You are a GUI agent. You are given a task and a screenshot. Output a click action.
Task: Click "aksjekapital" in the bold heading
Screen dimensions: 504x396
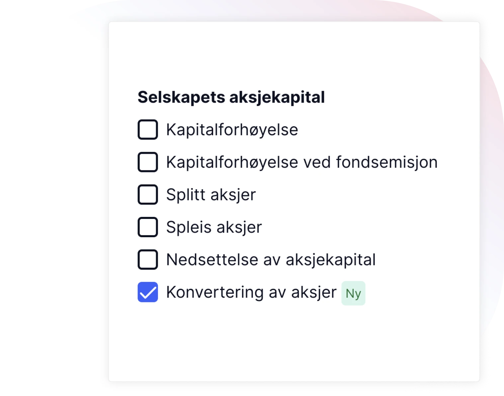click(277, 97)
